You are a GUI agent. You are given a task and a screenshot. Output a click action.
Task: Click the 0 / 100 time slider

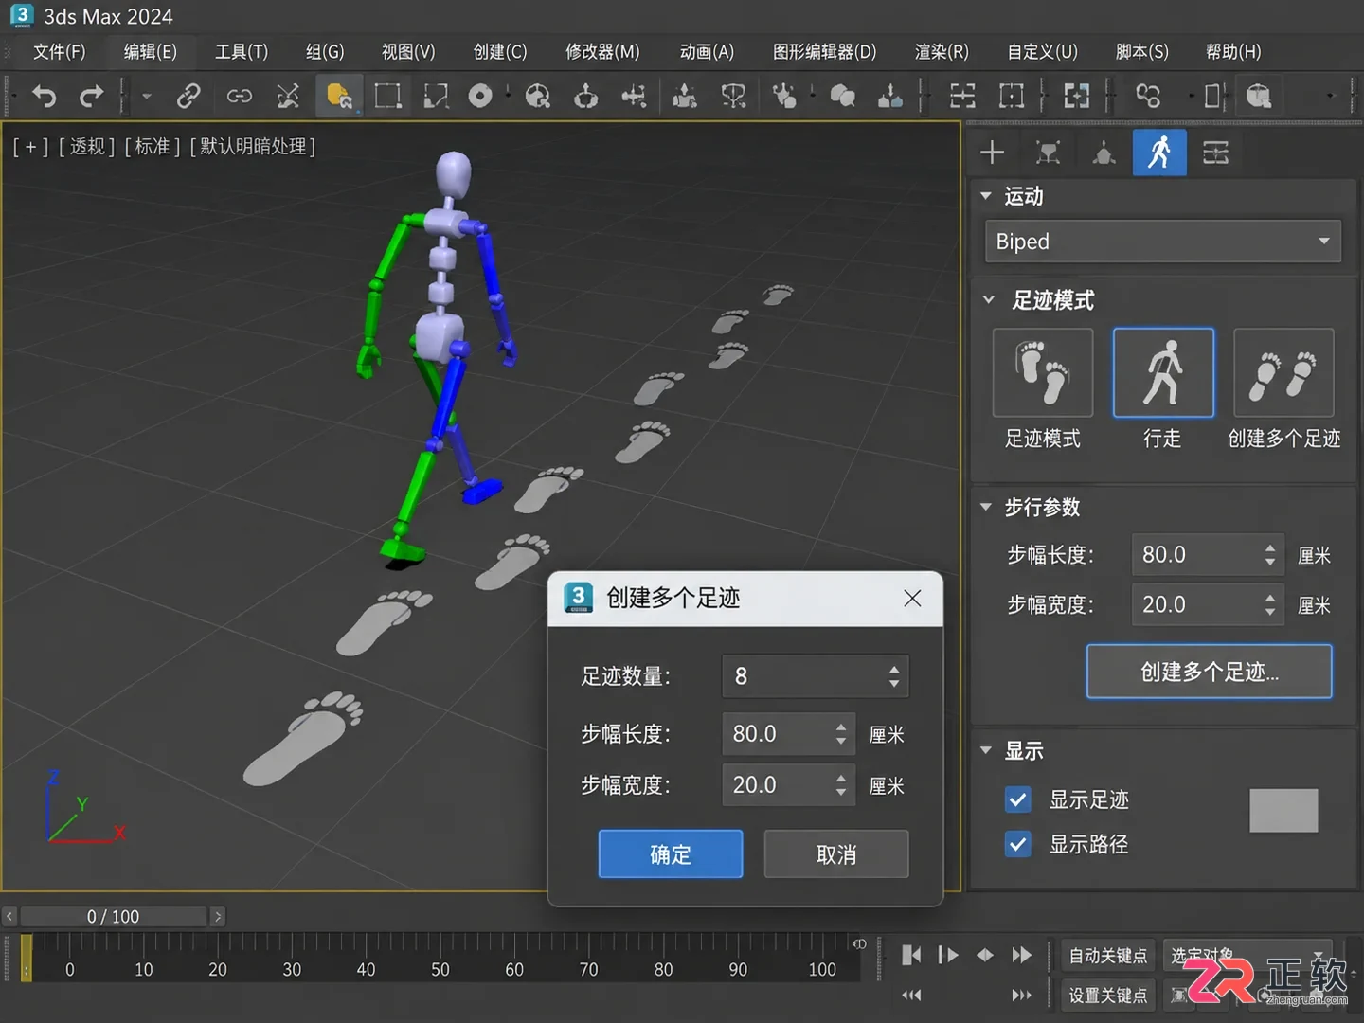[x=114, y=916]
